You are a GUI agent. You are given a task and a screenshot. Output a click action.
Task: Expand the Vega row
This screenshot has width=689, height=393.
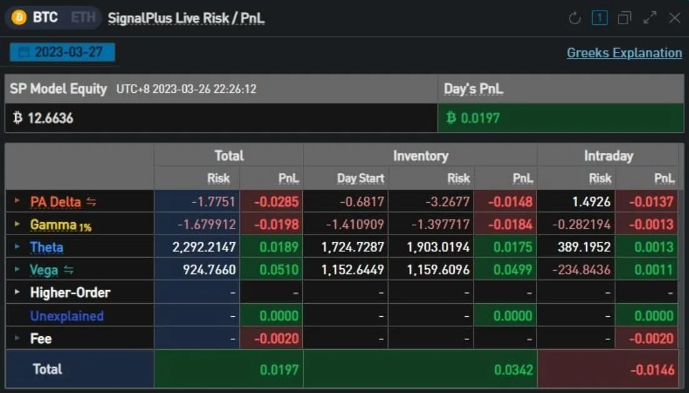click(17, 269)
